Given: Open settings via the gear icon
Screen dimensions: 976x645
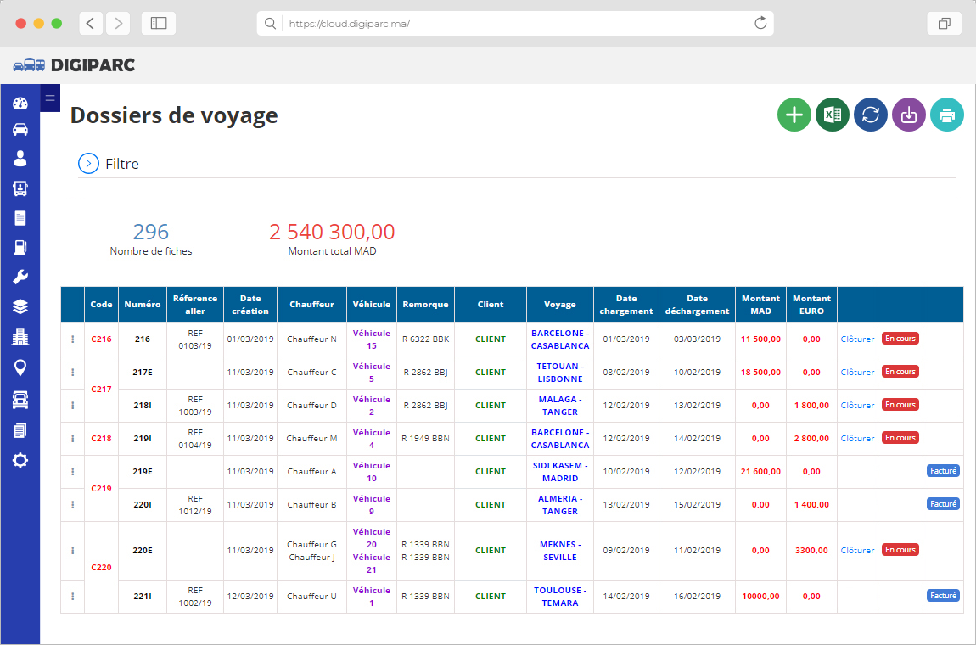Looking at the screenshot, I should [x=20, y=460].
